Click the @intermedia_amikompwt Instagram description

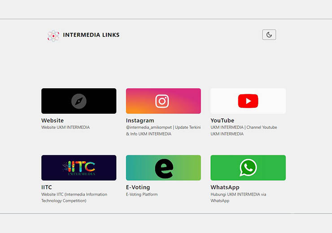(x=163, y=130)
